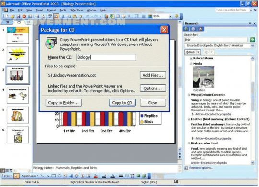Open the Insert menu
259x187 pixels.
pyautogui.click(x=39, y=10)
